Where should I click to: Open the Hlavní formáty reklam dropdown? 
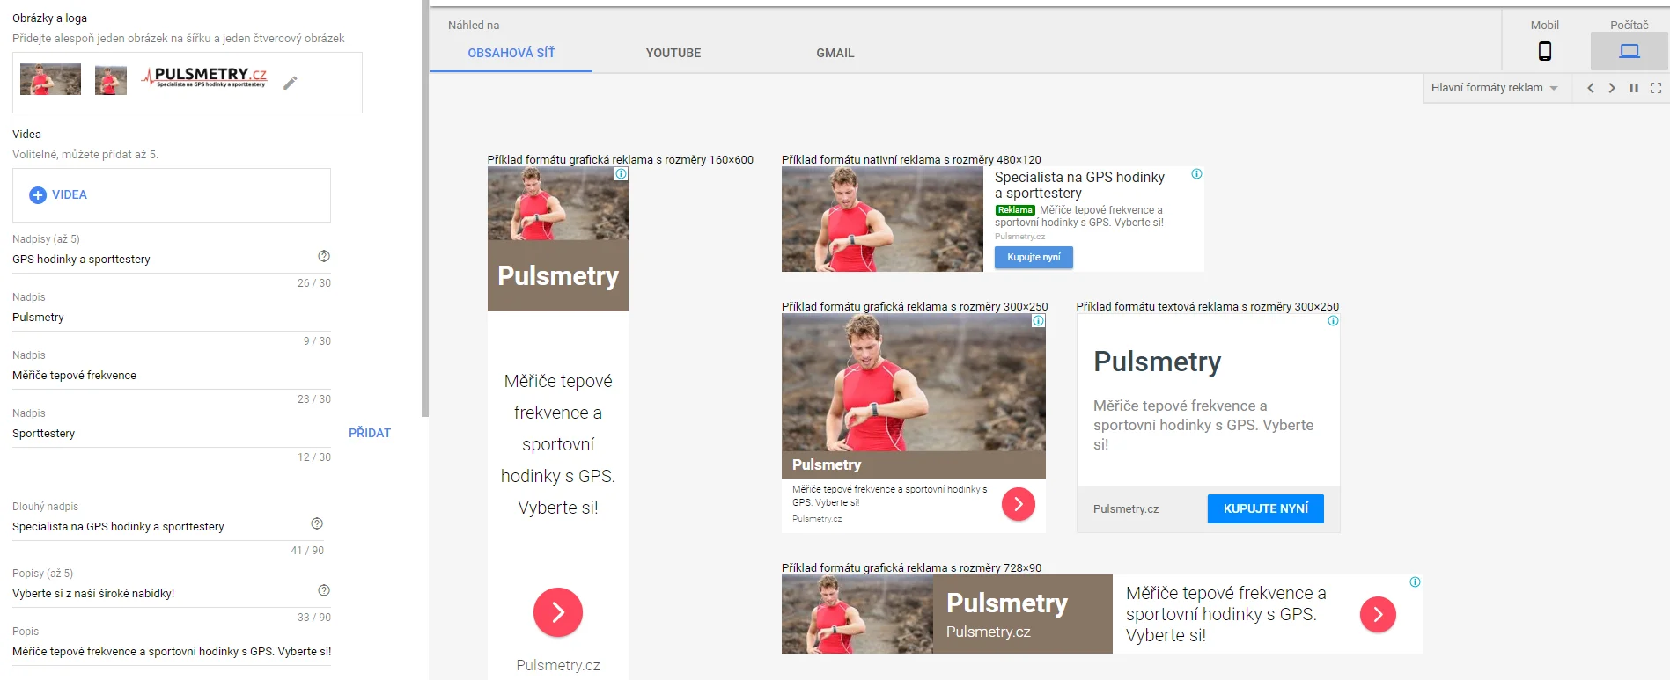tap(1495, 88)
